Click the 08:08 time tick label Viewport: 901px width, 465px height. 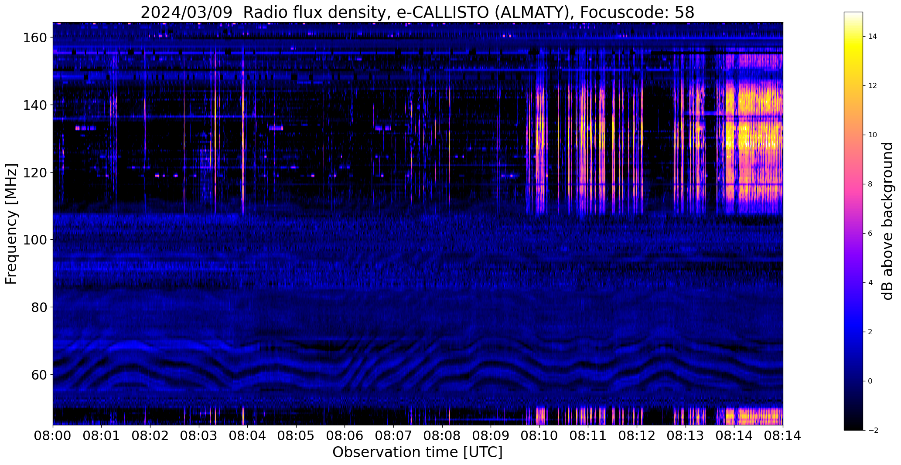(x=442, y=436)
